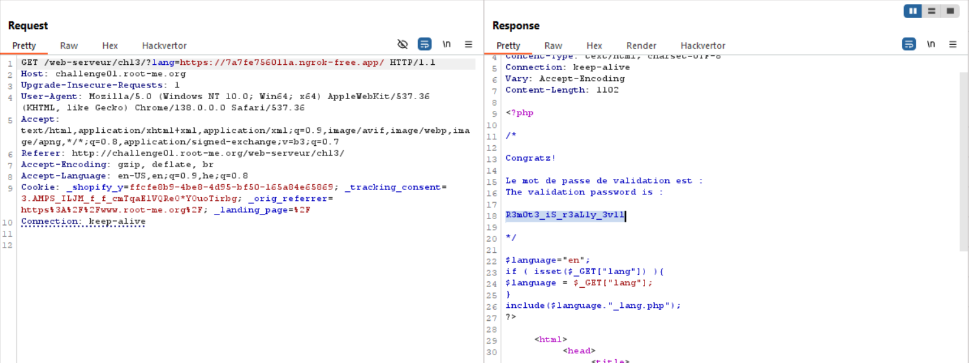Screen dimensions: 969x363
Task: Toggle word wrap in the Response panel
Action: coord(909,44)
